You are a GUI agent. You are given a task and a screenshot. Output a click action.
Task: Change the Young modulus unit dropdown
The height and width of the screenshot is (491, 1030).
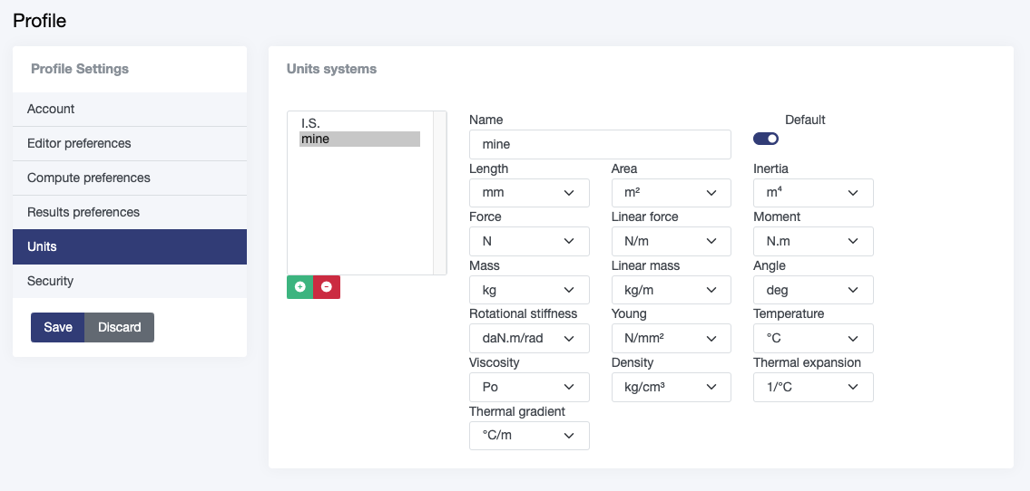671,339
